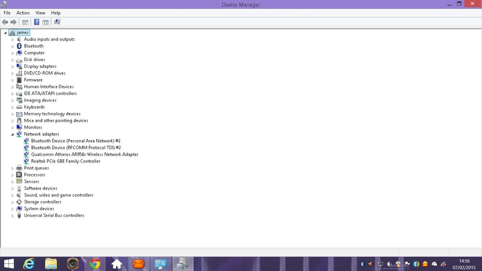Click the Display adapters icon
This screenshot has height=271, width=482.
tap(19, 67)
